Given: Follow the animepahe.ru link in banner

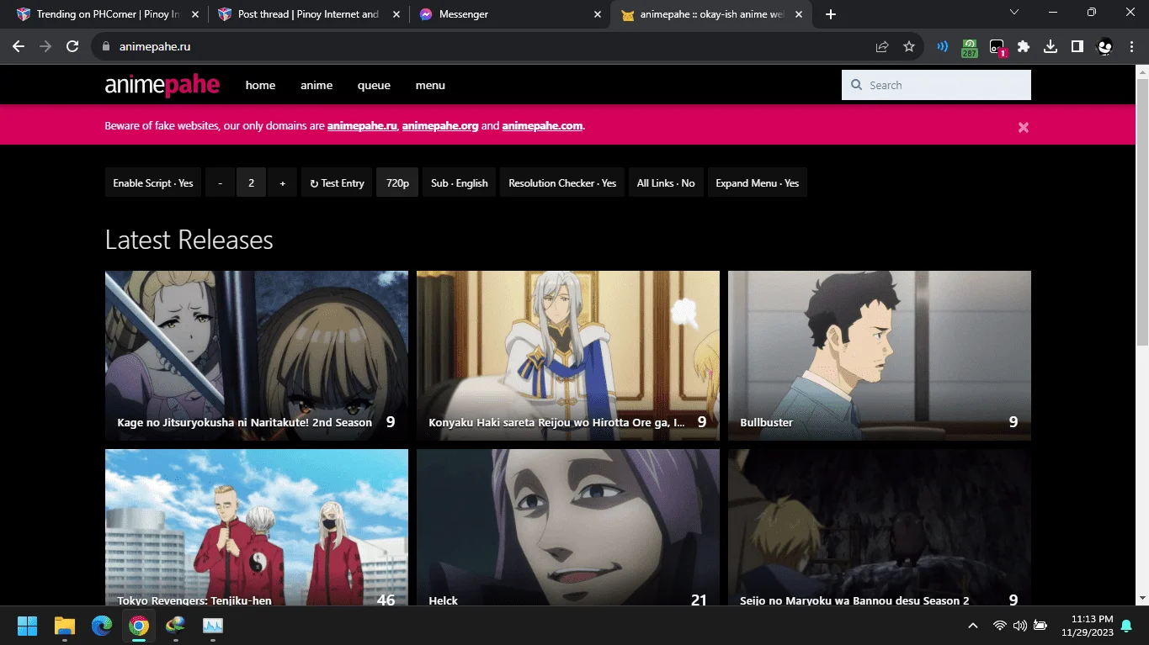Looking at the screenshot, I should click(x=362, y=126).
